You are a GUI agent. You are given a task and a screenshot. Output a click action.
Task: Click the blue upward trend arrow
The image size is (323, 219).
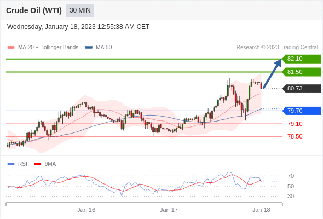coord(272,74)
